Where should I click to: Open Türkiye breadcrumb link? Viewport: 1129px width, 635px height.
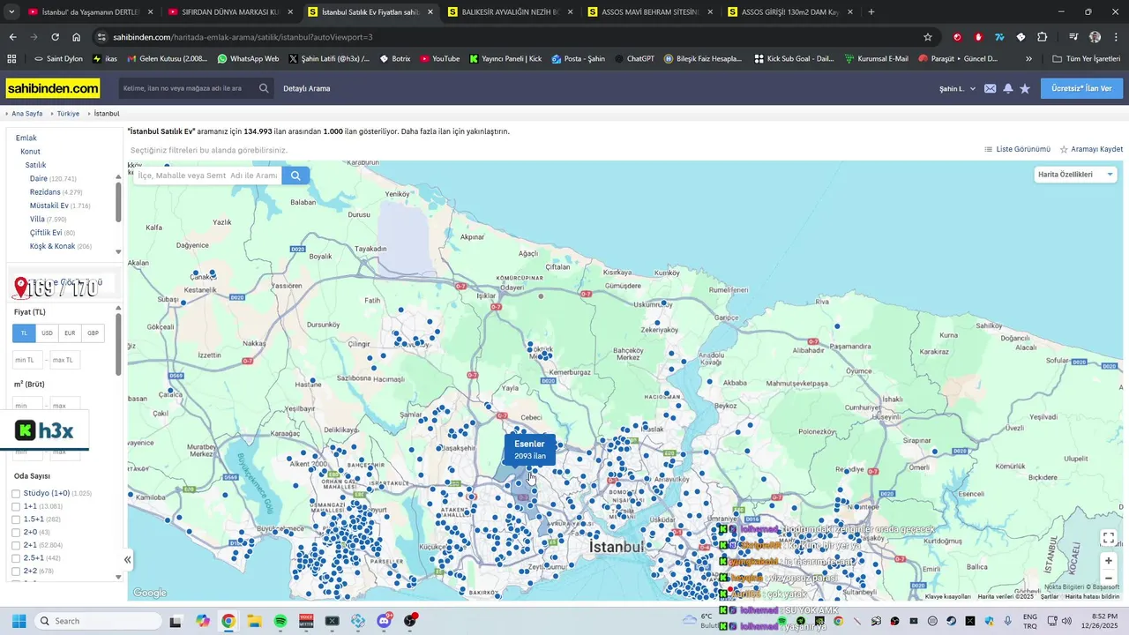[68, 114]
